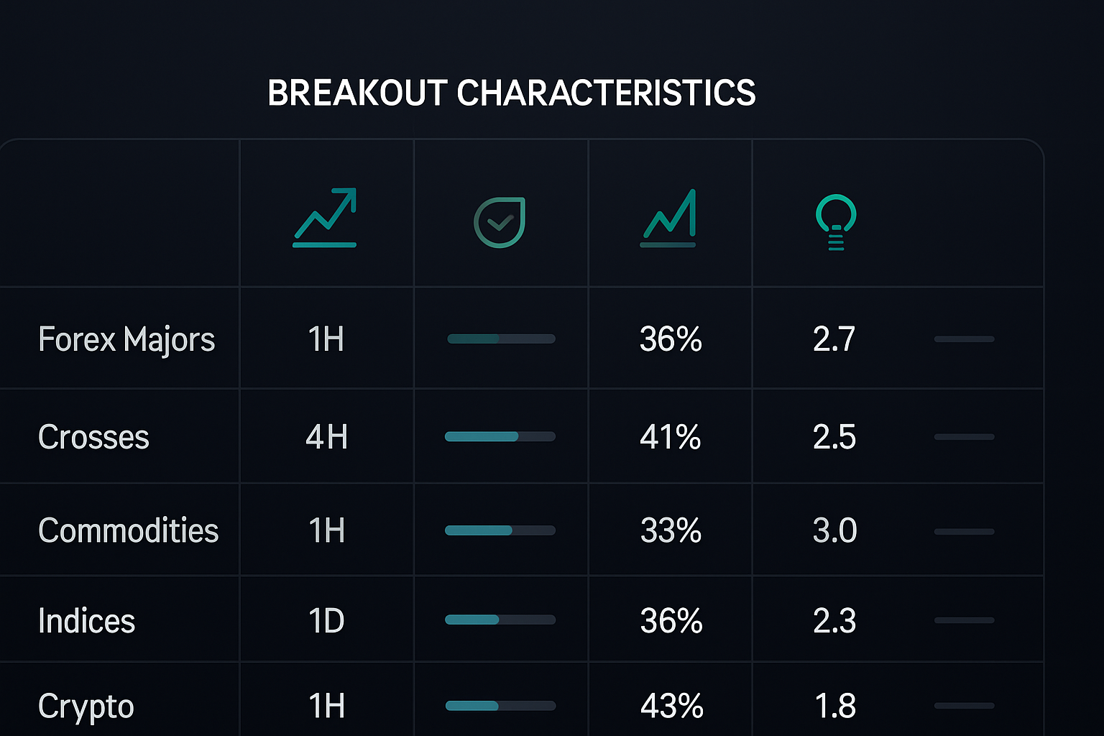The width and height of the screenshot is (1104, 736).
Task: Click the 41% value in Crosses row
Action: coord(671,437)
